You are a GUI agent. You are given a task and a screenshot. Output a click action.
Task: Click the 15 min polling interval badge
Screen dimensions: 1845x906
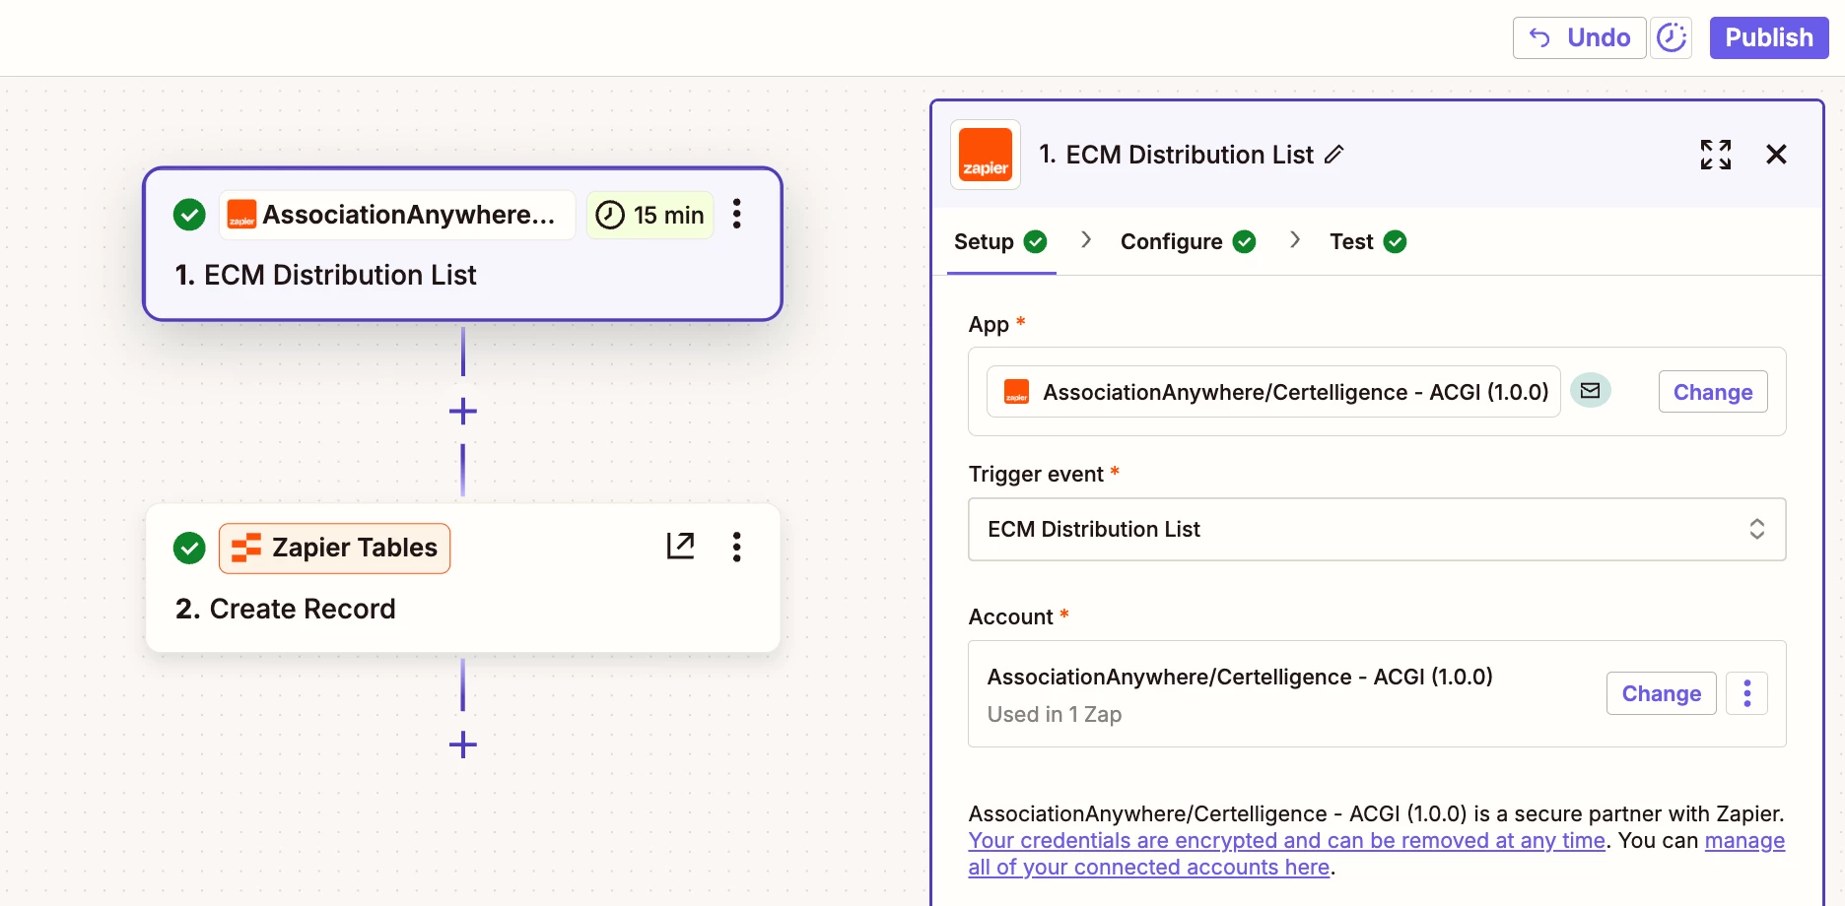click(x=650, y=215)
